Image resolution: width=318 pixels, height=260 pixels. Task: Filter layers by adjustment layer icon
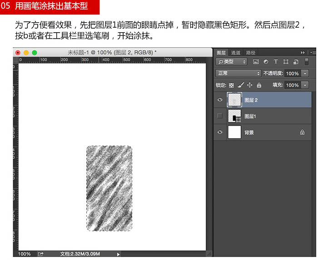[x=266, y=62]
